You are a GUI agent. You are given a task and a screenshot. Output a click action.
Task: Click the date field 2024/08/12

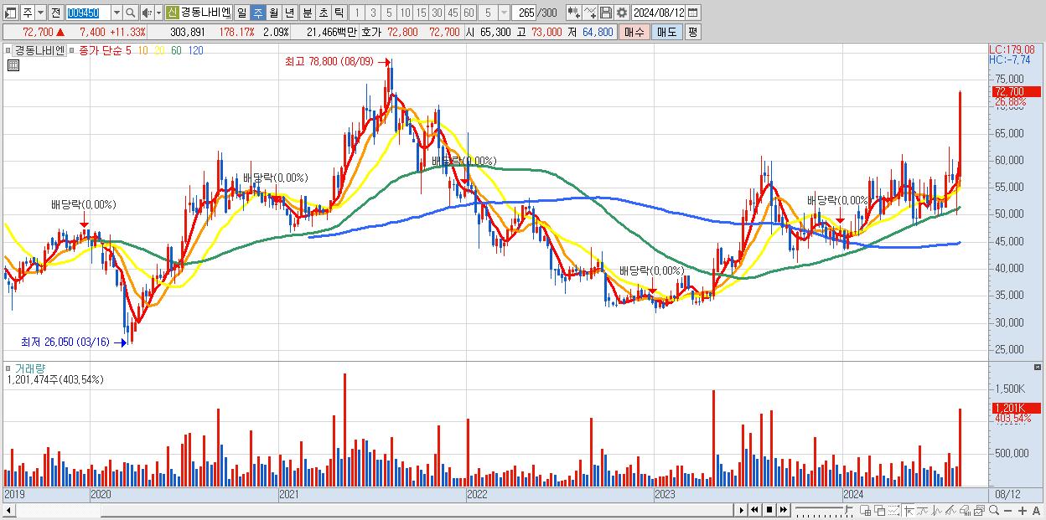click(659, 13)
